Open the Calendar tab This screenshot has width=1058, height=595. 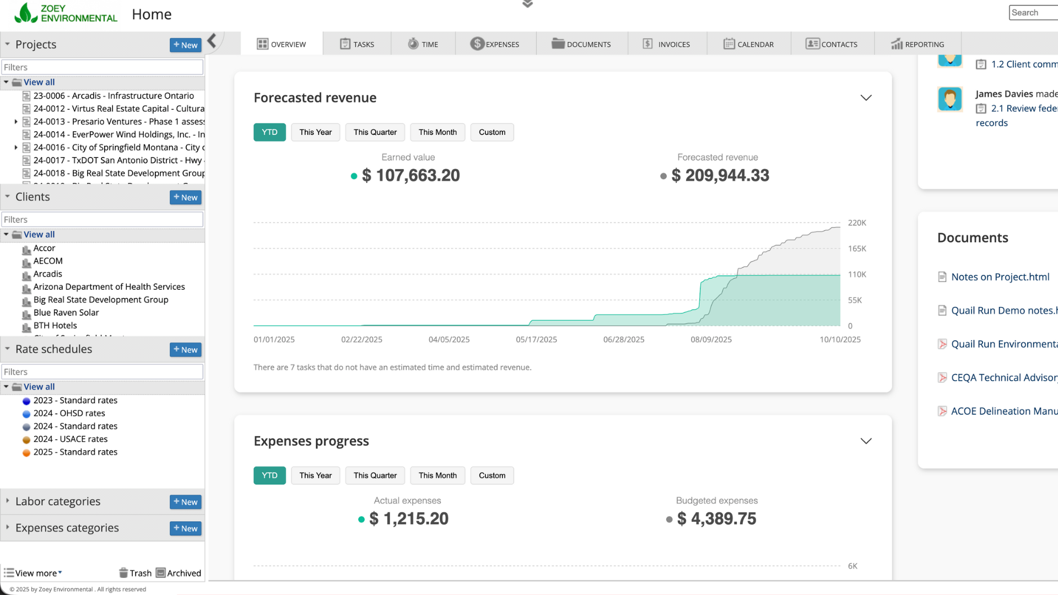coord(748,44)
